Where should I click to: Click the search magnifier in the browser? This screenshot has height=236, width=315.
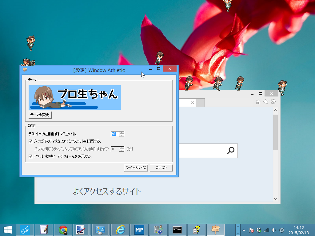[231, 150]
